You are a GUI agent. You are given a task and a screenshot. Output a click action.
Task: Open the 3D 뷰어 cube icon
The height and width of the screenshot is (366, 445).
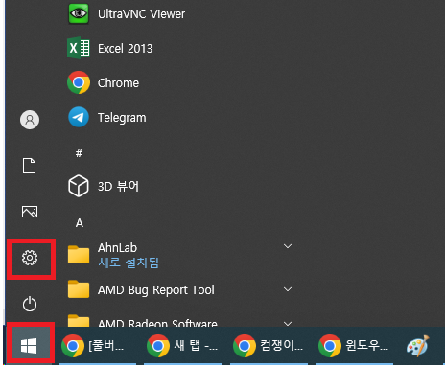[x=79, y=186]
